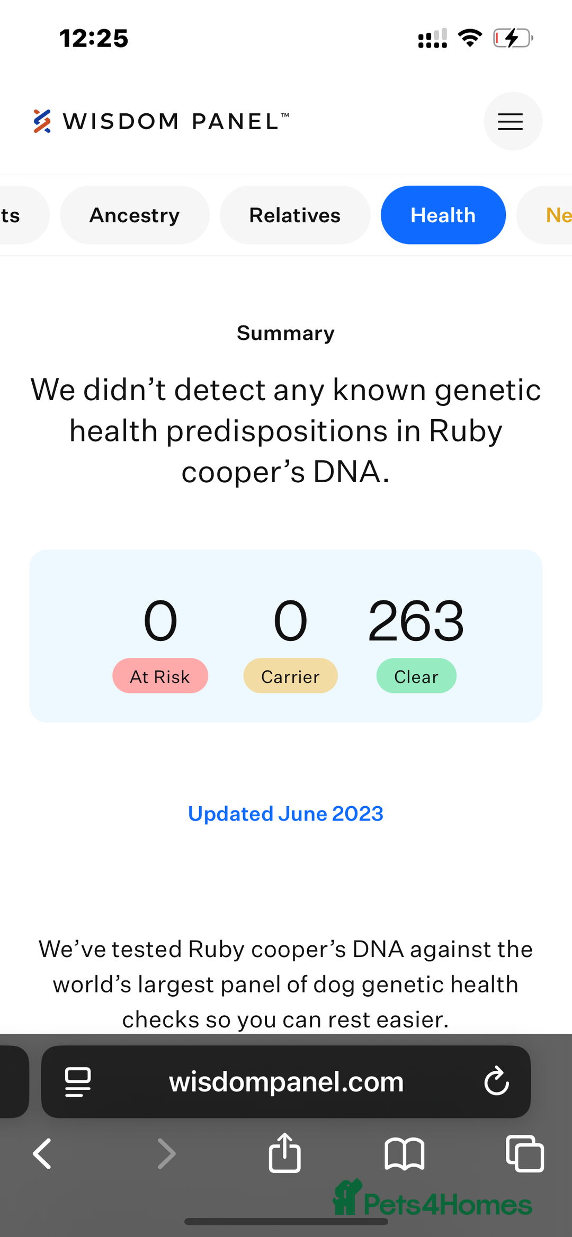Tap Safari's forward arrow
572x1237 pixels.
[166, 1153]
